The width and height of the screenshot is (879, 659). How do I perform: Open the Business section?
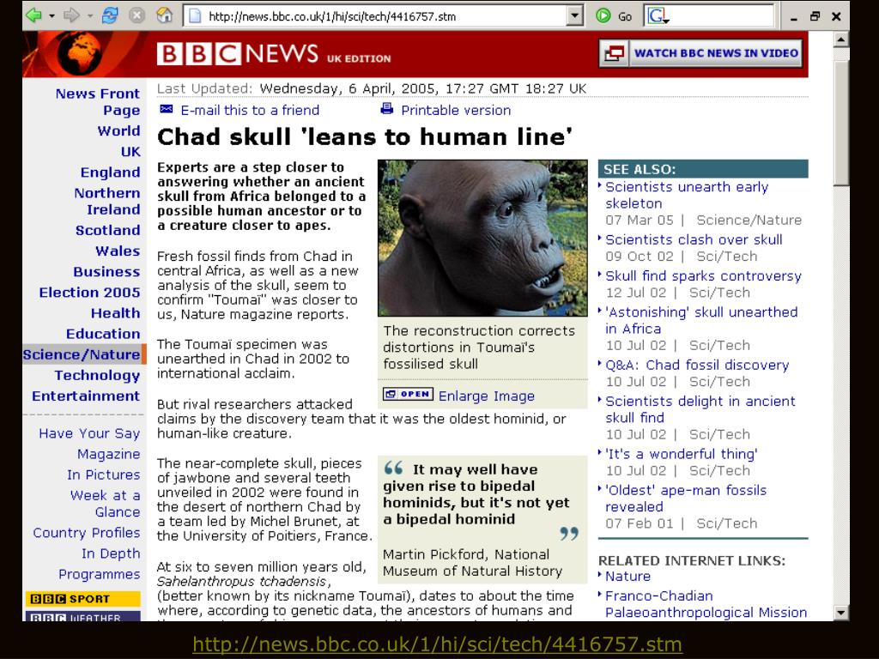pyautogui.click(x=107, y=272)
